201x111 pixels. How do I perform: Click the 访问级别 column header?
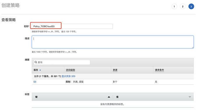70,70
